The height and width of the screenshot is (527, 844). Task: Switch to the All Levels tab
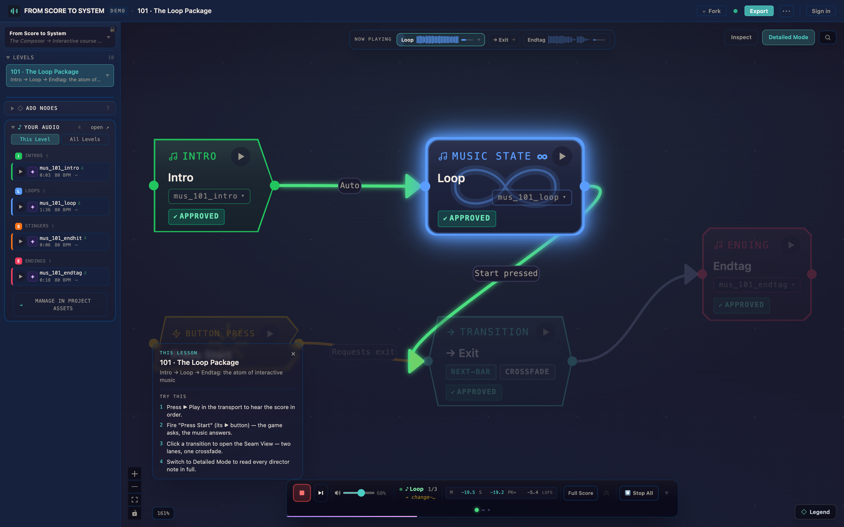click(x=85, y=139)
